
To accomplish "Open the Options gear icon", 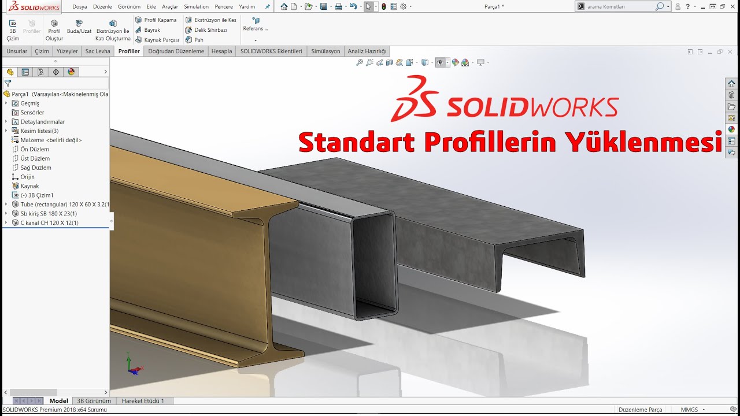I will [x=403, y=7].
